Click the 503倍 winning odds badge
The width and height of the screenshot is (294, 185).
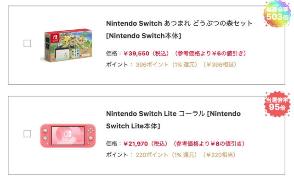pos(277,15)
